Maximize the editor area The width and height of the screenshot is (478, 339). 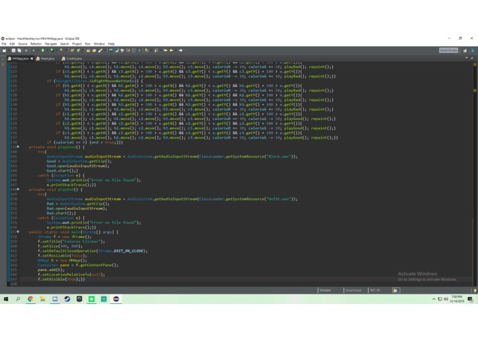coord(472,58)
